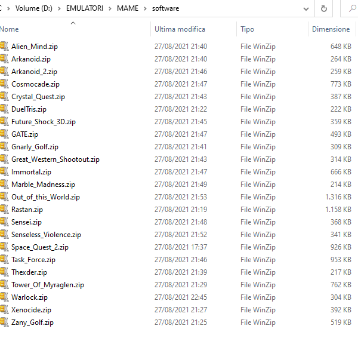Click the zip icon for Arkanoid.zip
Viewport: 358px width, 341px height.
point(4,59)
